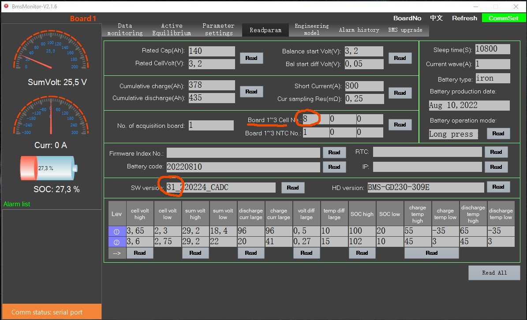Switch language using the 中文 button
Screen dimensions: 527x320
pos(436,18)
